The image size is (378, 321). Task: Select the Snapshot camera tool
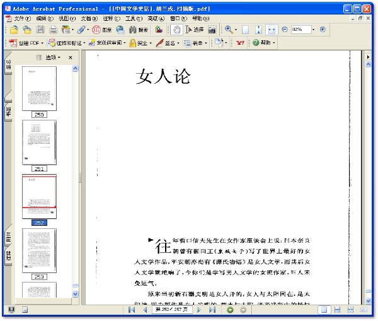click(x=212, y=30)
